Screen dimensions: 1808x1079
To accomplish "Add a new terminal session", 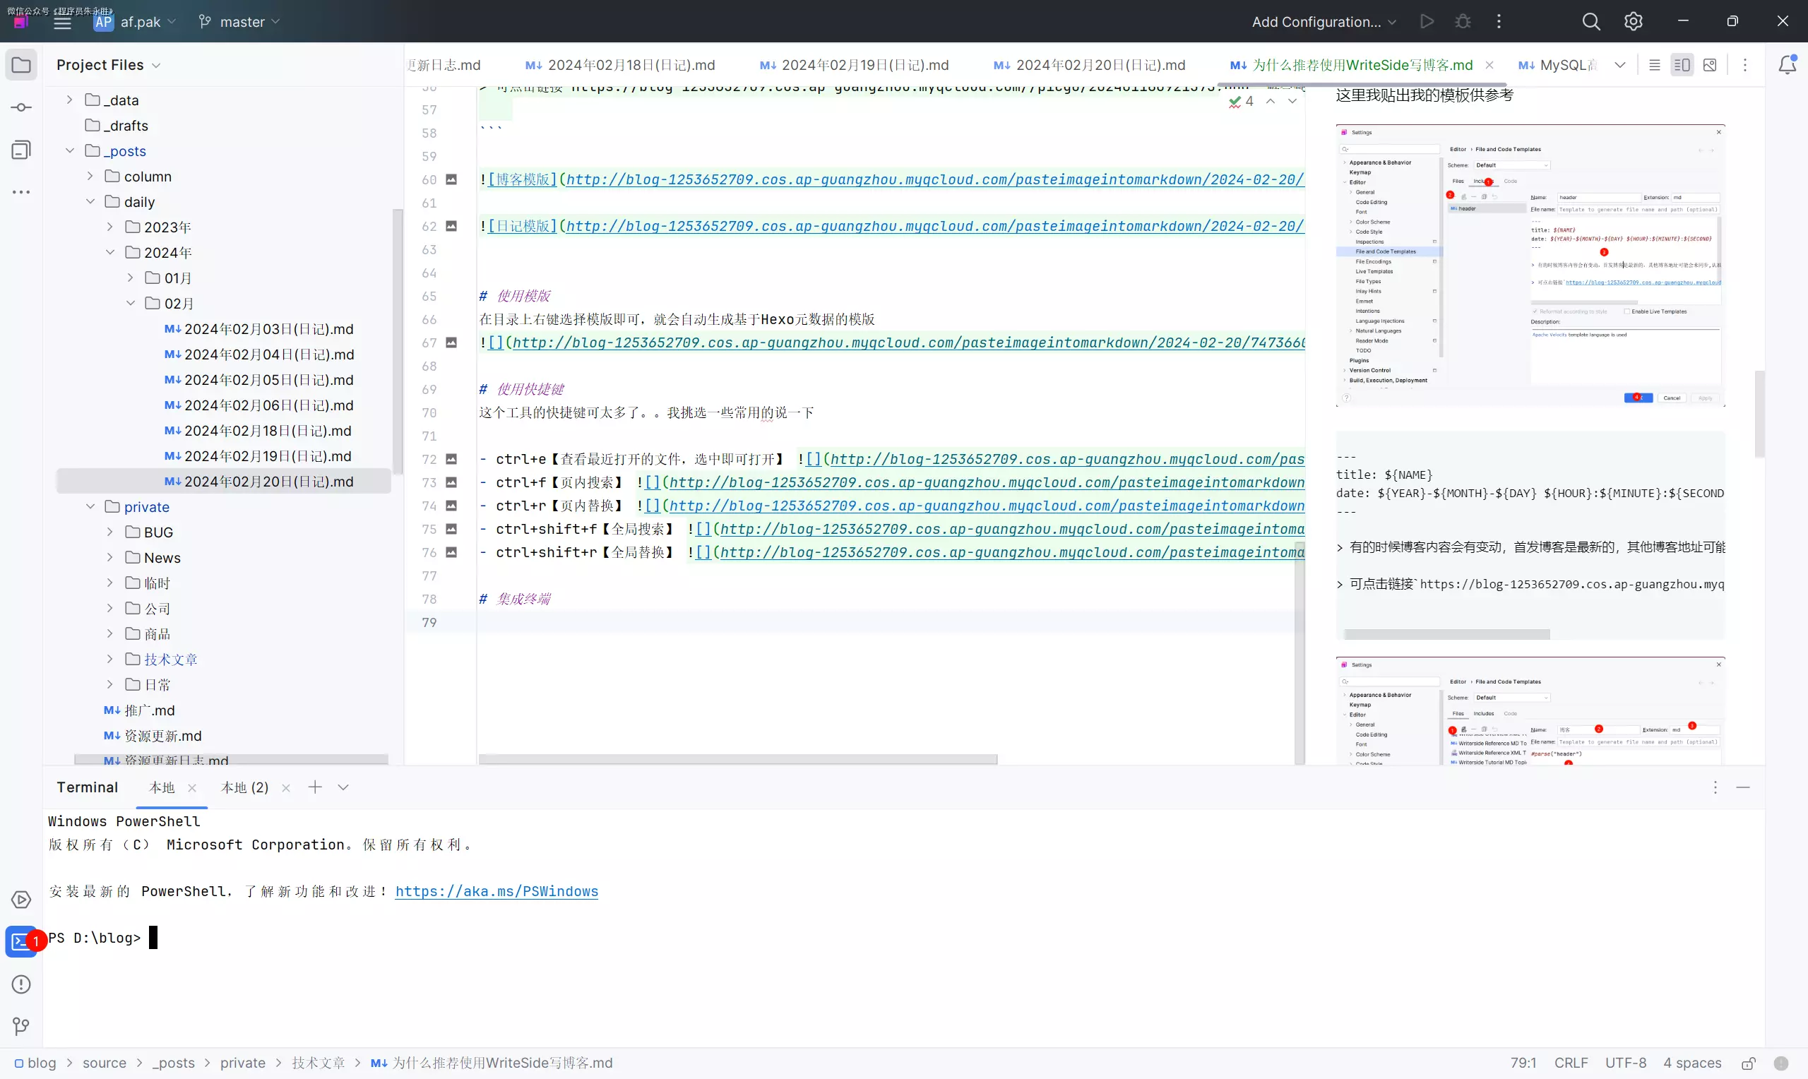I will point(315,787).
